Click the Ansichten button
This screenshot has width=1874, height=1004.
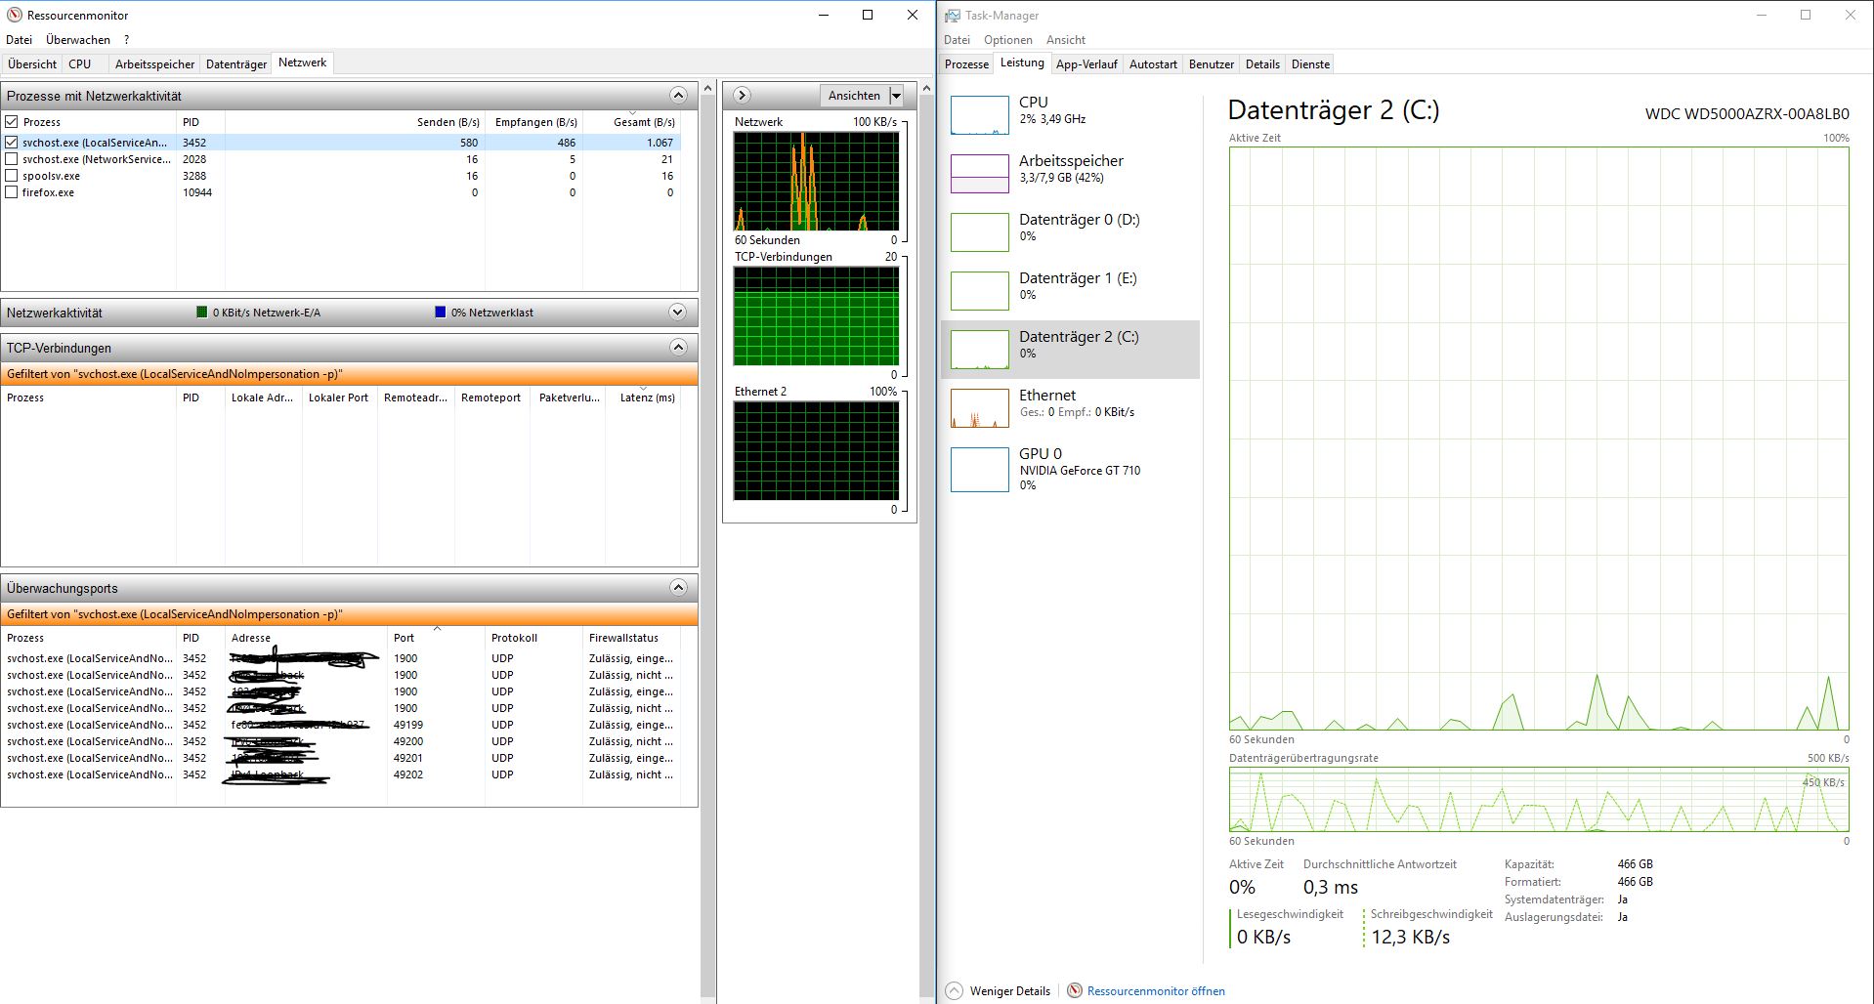(854, 96)
